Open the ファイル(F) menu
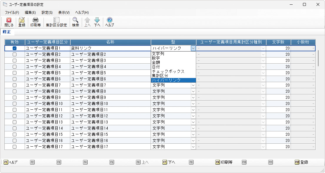325x173 pixels. click(x=12, y=13)
